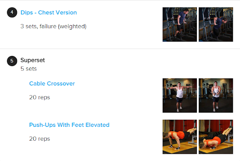The height and width of the screenshot is (161, 240).
Task: View the second Dips demonstration photo
Action: point(216,24)
